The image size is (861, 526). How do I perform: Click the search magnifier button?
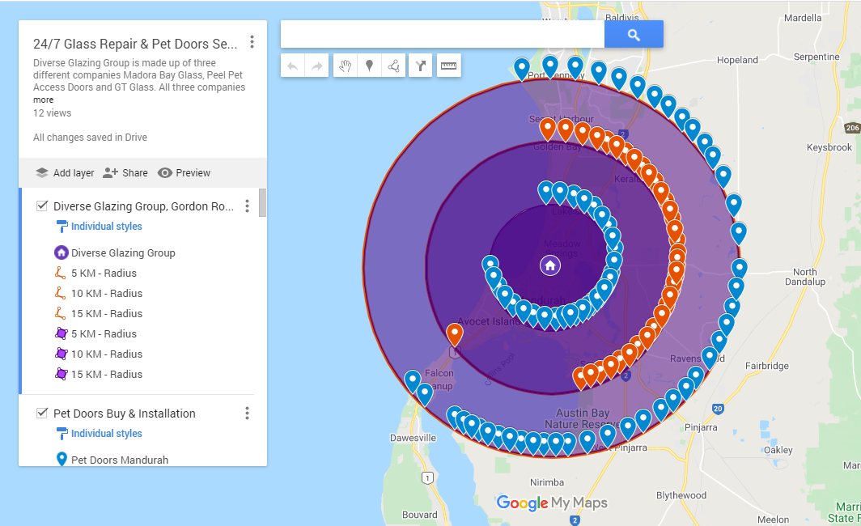[634, 33]
